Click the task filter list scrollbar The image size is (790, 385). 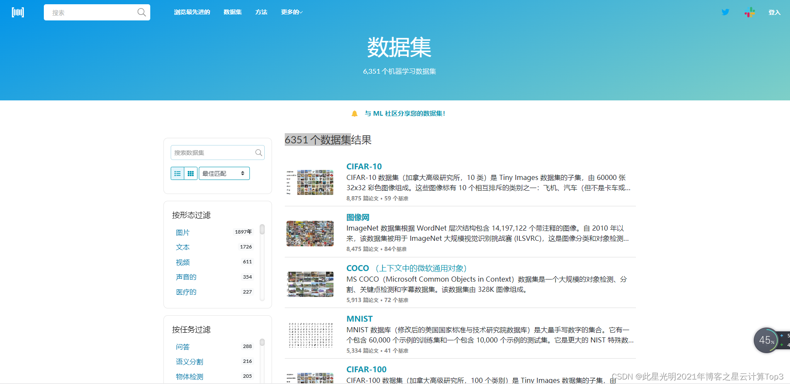[x=262, y=342]
